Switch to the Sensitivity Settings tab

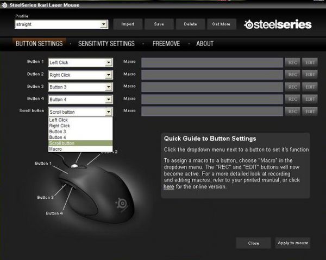106,43
